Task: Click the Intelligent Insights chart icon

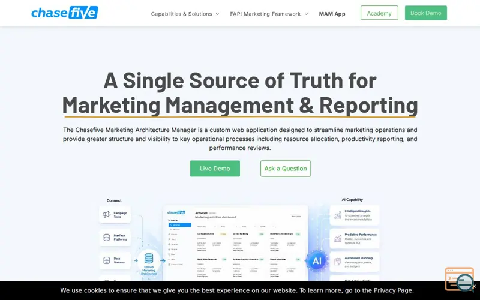Action: [338, 215]
